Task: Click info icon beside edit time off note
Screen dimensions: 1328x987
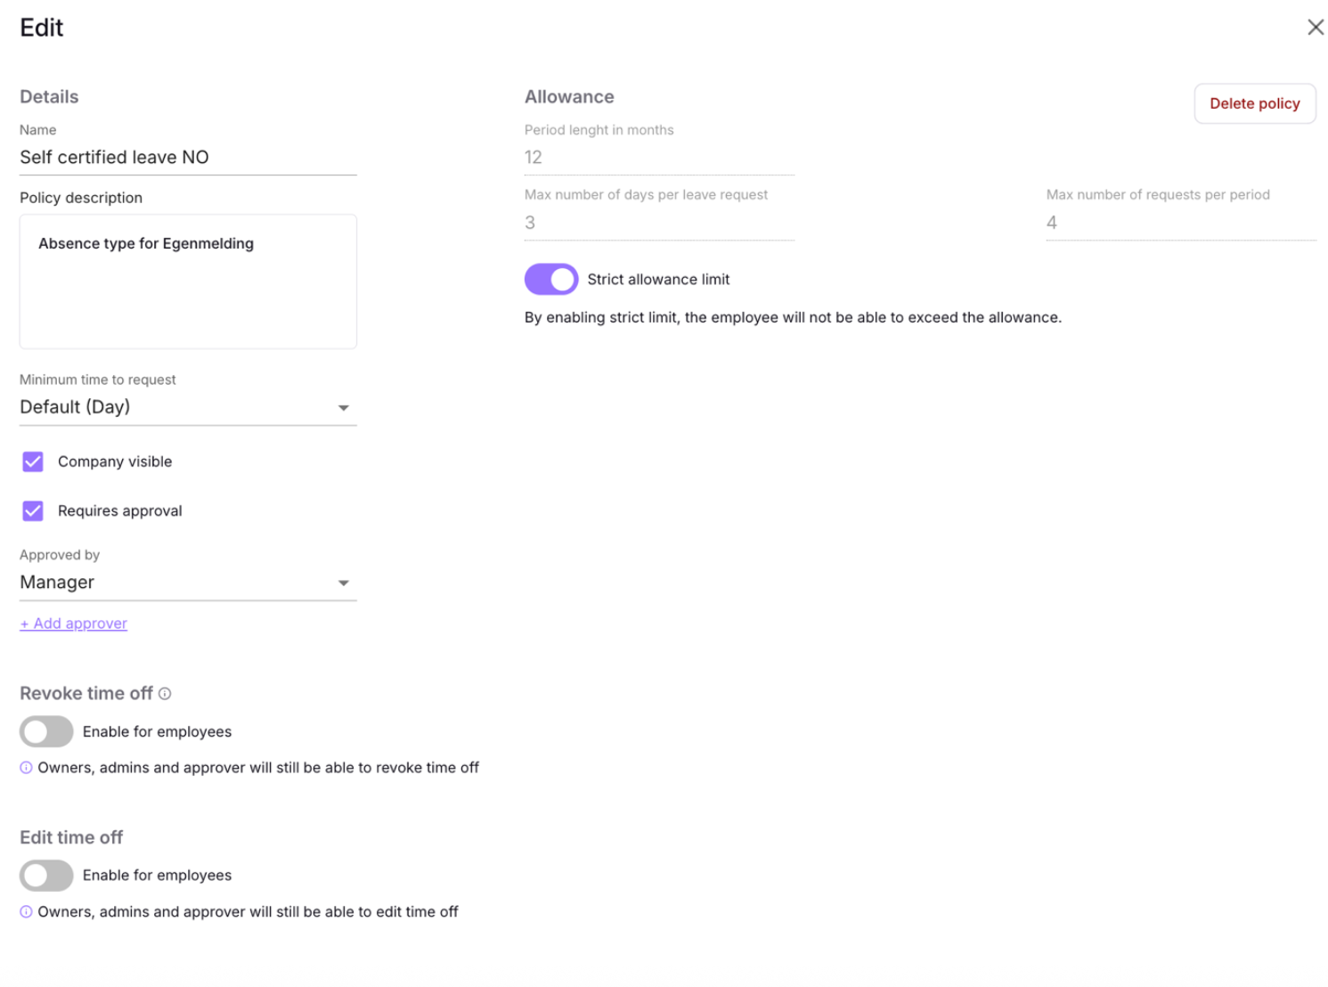Action: 26,911
